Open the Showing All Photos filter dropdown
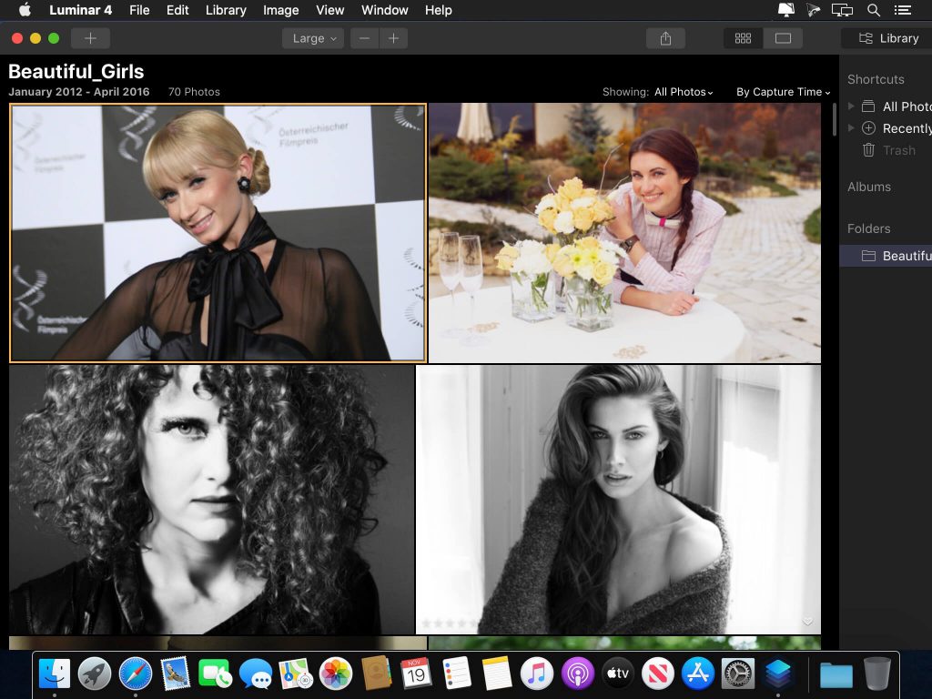 (x=684, y=92)
